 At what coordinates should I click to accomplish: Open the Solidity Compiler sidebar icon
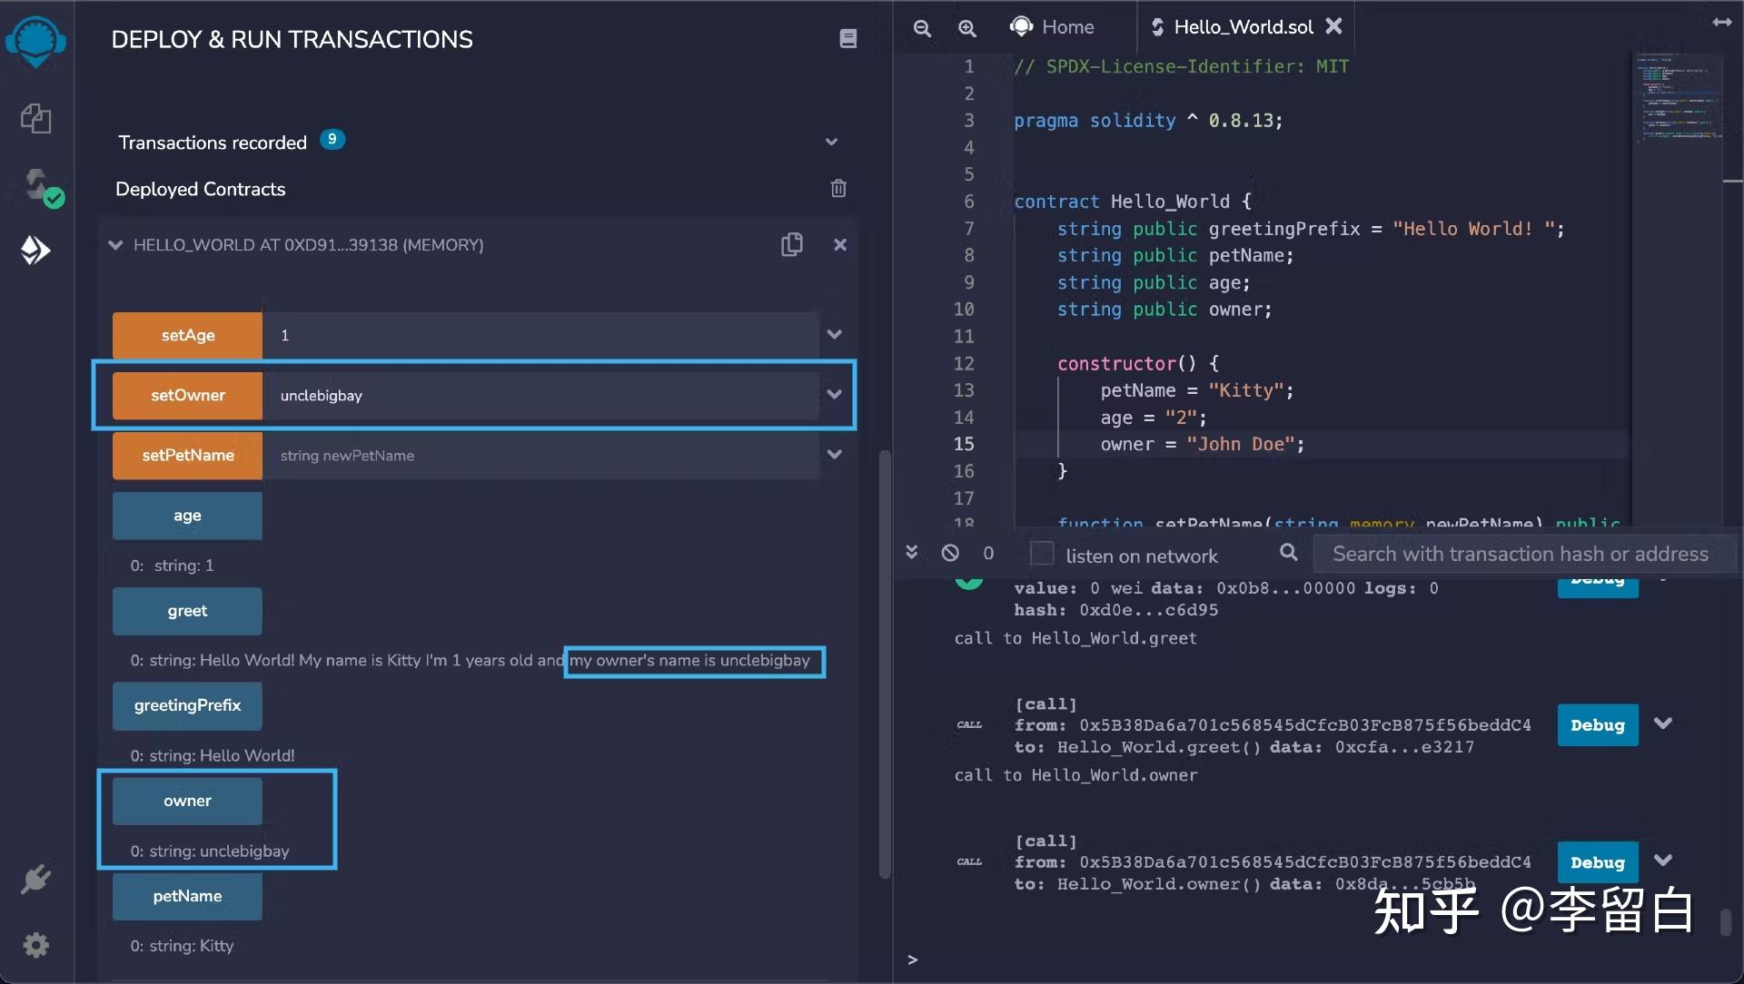pos(37,186)
